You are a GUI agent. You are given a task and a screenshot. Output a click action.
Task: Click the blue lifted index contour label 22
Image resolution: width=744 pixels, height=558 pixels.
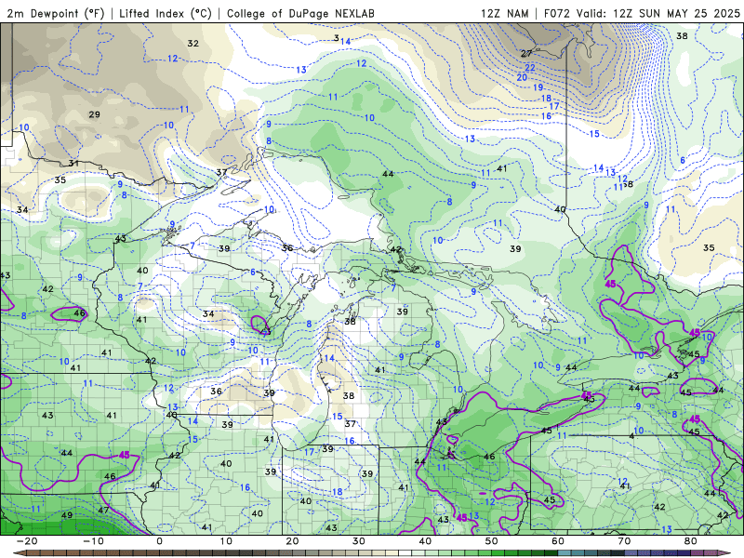click(x=530, y=68)
